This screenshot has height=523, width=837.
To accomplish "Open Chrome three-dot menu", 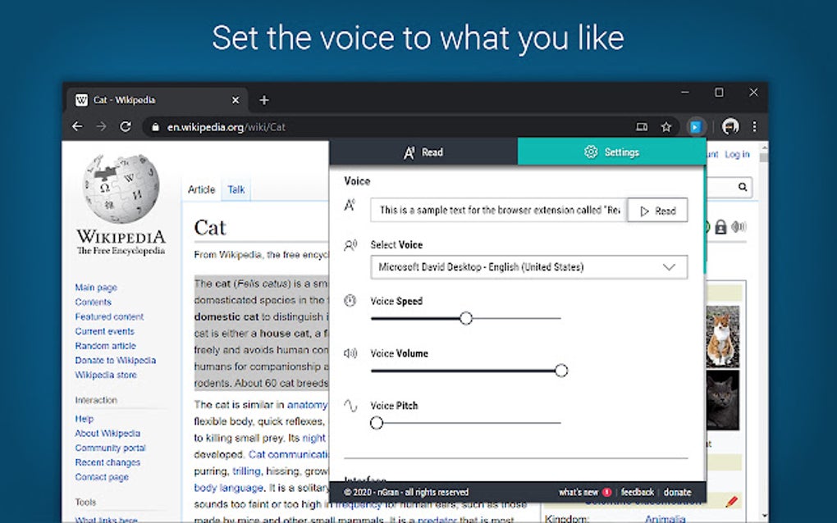I will click(x=754, y=127).
